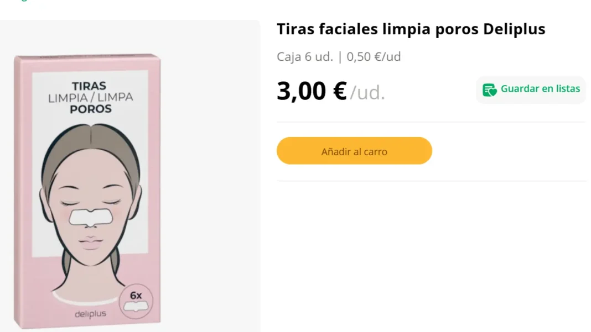Click the 'Caja 6 ud.' package size text
This screenshot has width=591, height=332.
304,57
